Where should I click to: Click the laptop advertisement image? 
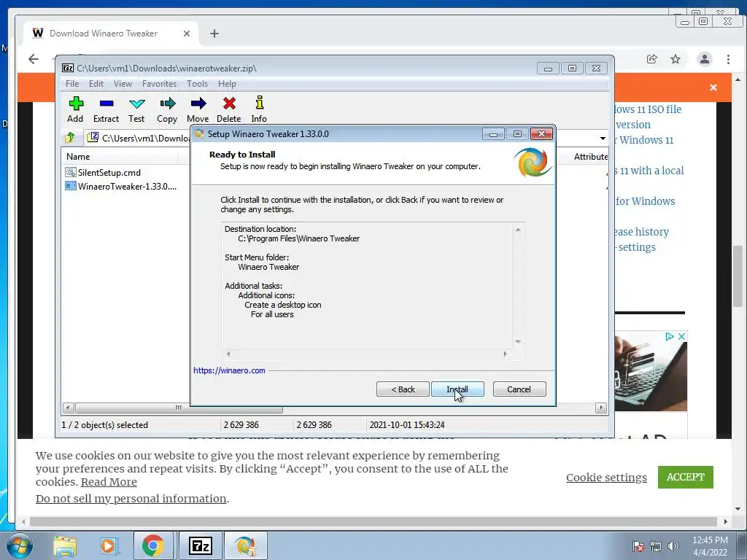pos(651,371)
